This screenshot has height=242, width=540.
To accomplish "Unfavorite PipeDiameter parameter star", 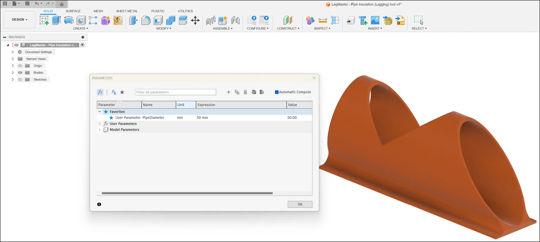I will pos(111,118).
